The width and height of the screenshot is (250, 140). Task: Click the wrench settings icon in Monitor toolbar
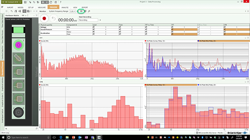point(89,11)
